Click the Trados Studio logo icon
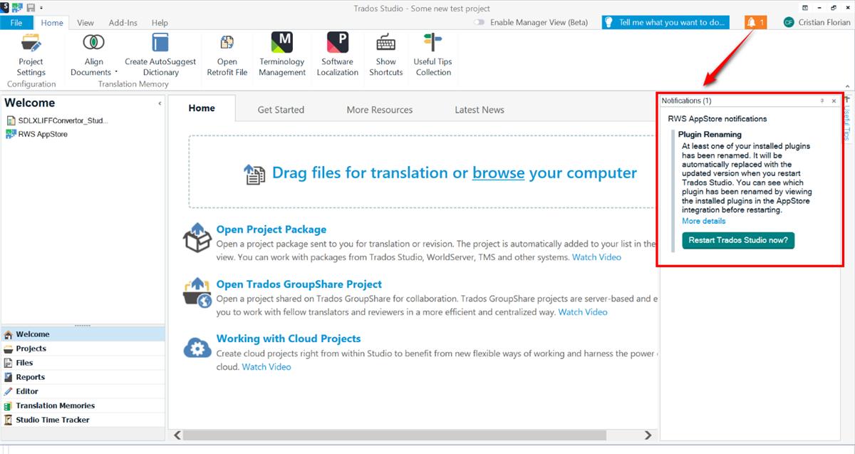855x454 pixels. pyautogui.click(x=5, y=6)
